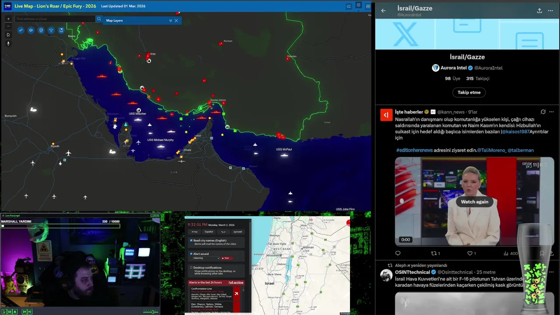Select the USS McFaul ship marker
The height and width of the screenshot is (315, 560).
tap(284, 155)
